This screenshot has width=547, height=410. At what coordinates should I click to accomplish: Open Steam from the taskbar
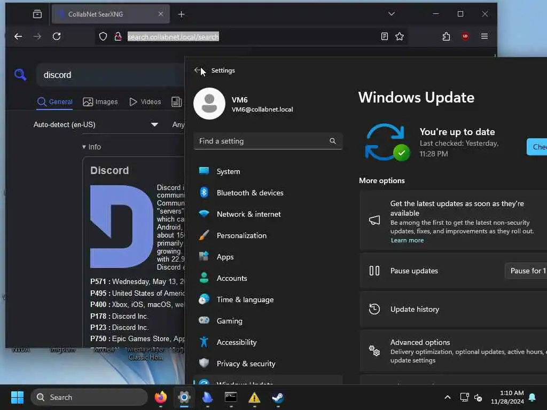coord(278,397)
